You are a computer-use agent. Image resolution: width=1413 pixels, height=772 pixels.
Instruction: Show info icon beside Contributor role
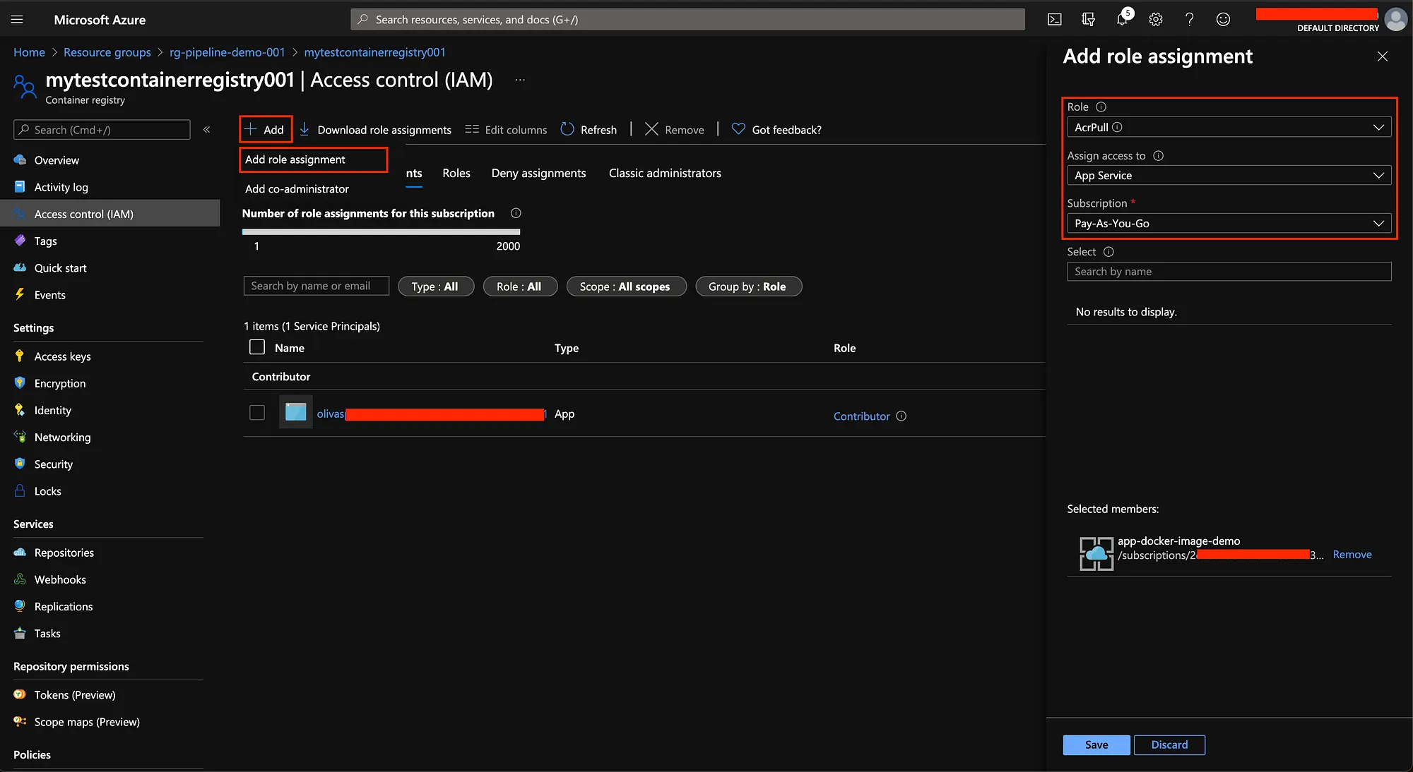pyautogui.click(x=901, y=416)
